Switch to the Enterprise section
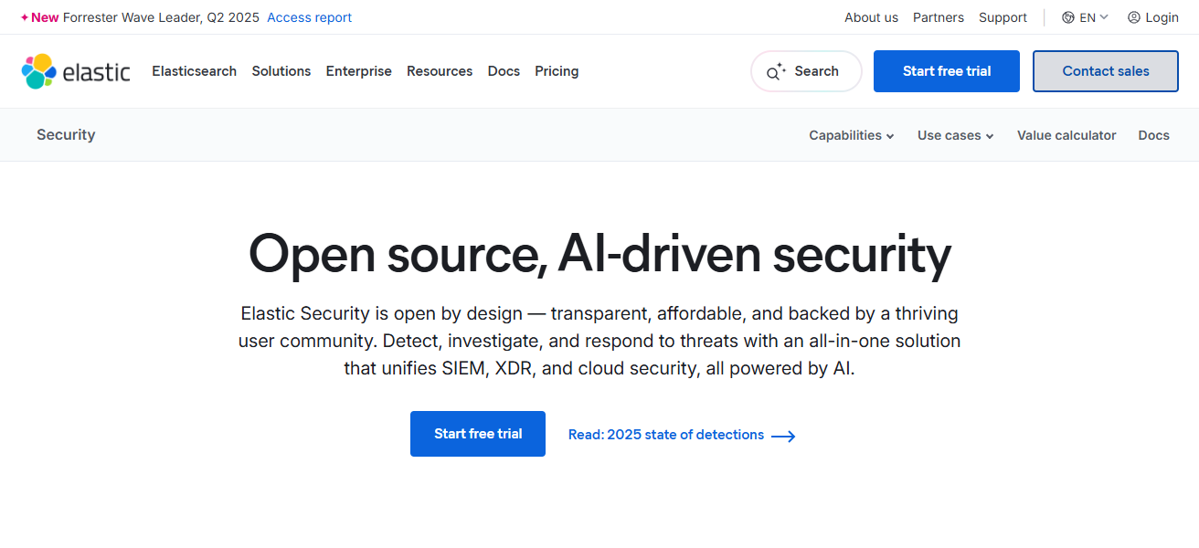The image size is (1199, 548). [x=358, y=70]
